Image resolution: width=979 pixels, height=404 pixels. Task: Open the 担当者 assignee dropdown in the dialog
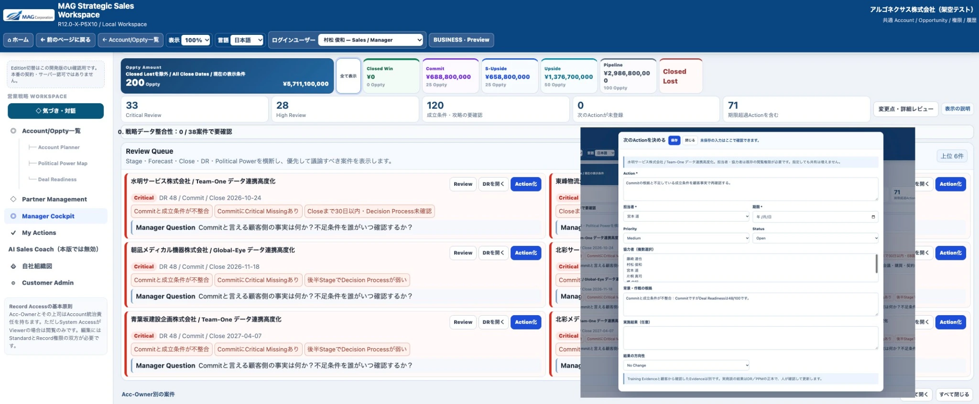(x=686, y=216)
